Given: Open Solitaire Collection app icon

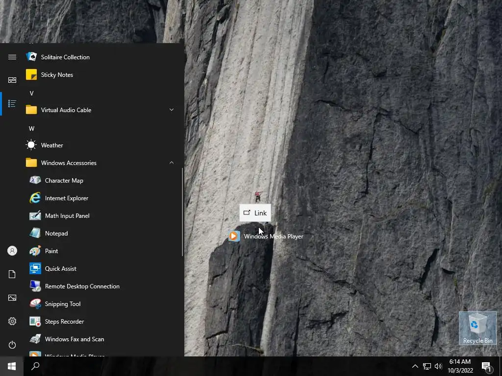Looking at the screenshot, I should pos(31,57).
